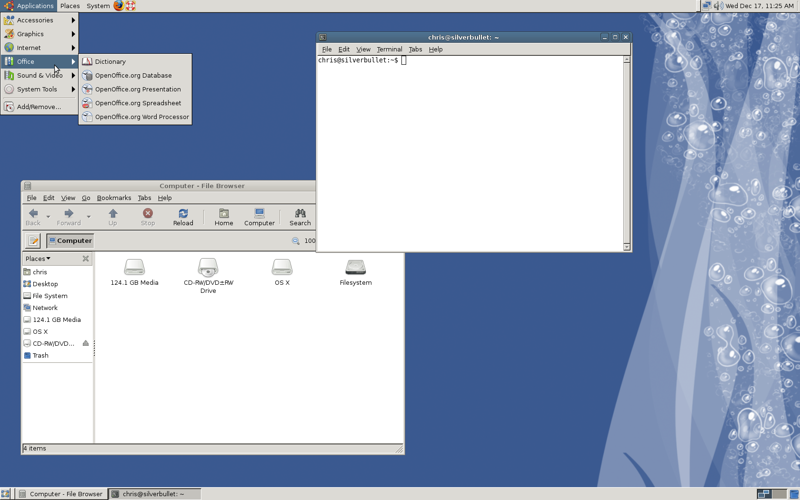This screenshot has height=500, width=800.
Task: Click the Show Desktop button in bottom panel
Action: point(5,494)
